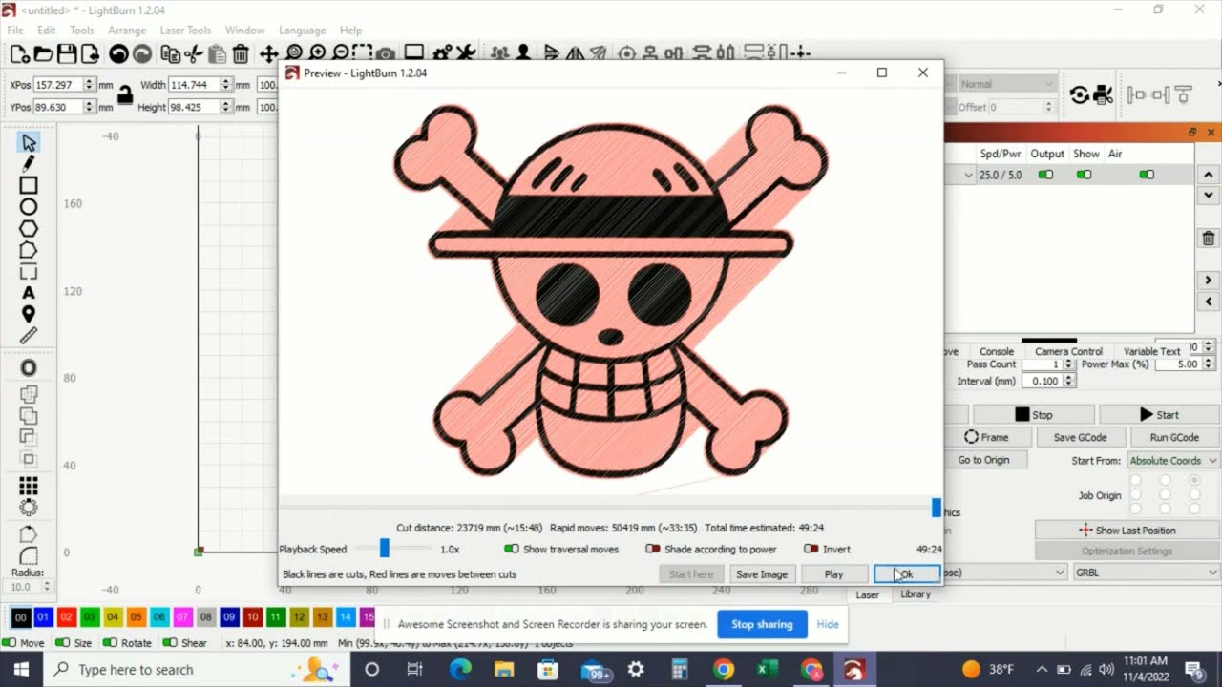Image resolution: width=1222 pixels, height=687 pixels.
Task: Toggle the Invert preview option
Action: (x=811, y=550)
